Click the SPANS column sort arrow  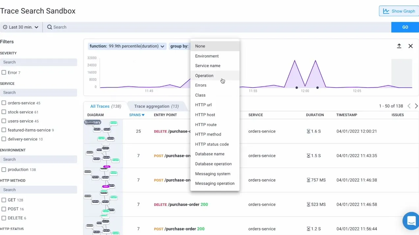143,115
